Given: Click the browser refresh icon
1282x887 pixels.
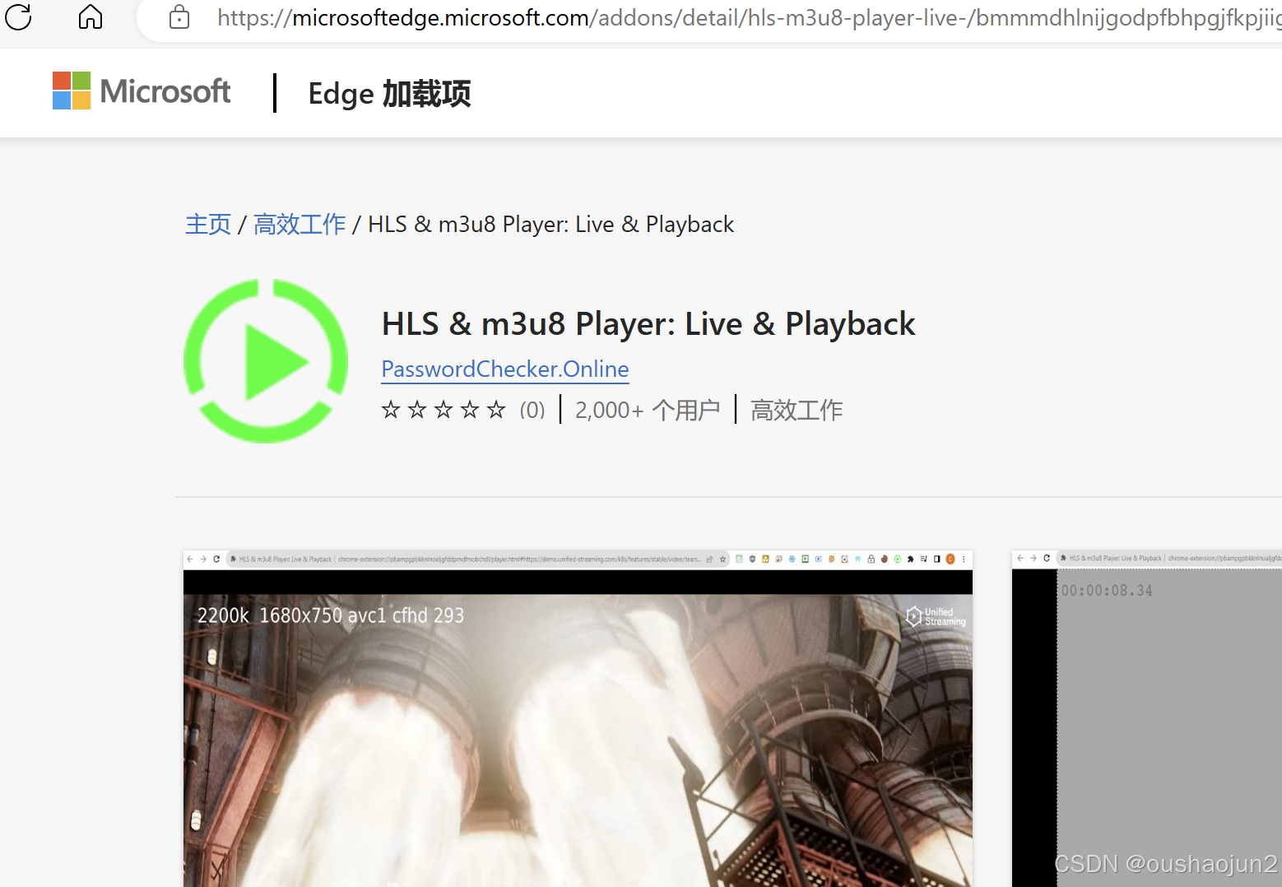Looking at the screenshot, I should pyautogui.click(x=18, y=16).
